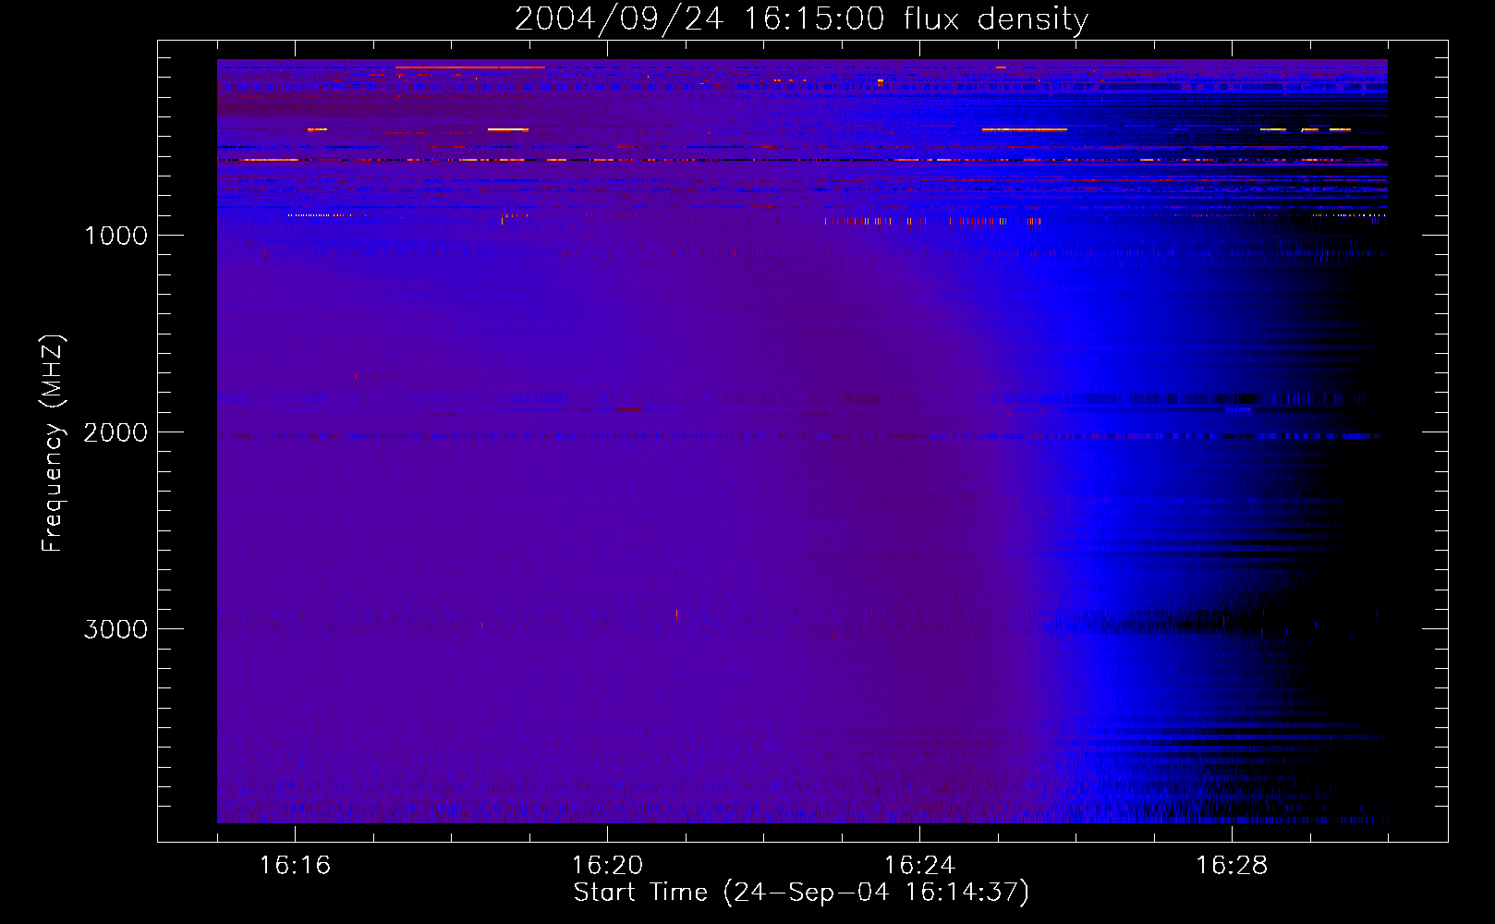Click the 1000 frequency tick label
Viewport: 1495px width, 924px height.
point(115,236)
